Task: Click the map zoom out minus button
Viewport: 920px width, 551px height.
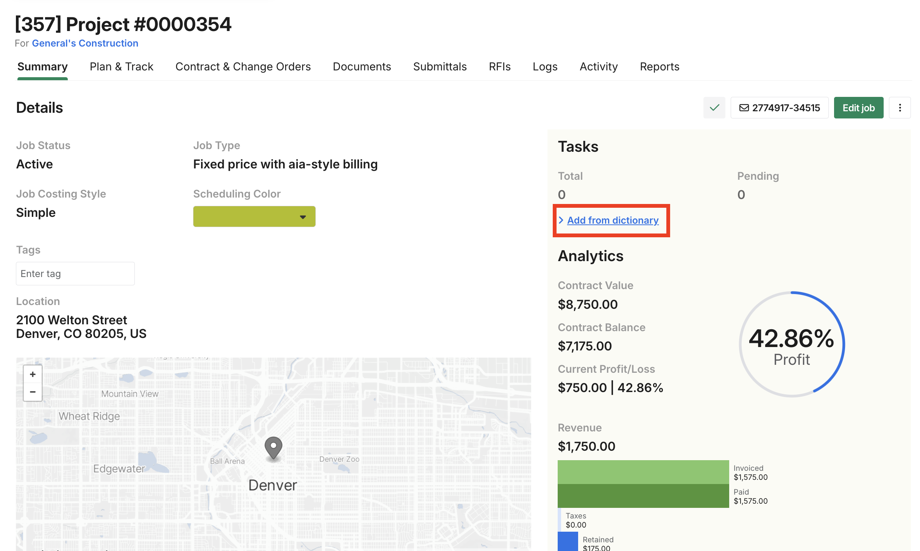Action: [33, 392]
